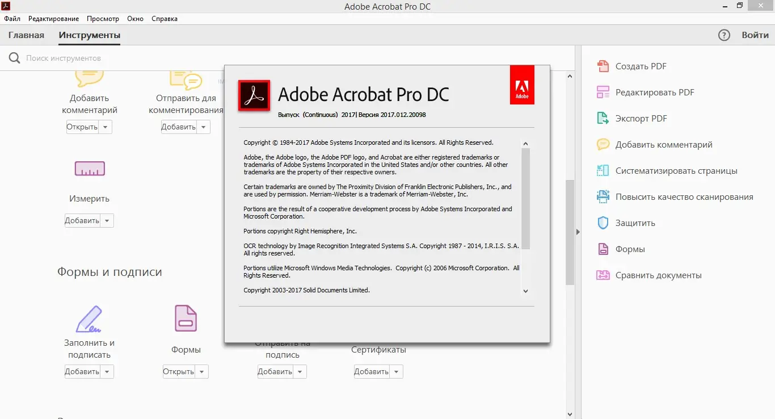The image size is (775, 419).
Task: Open Добавить комментарий icon in right panel
Action: pos(603,145)
